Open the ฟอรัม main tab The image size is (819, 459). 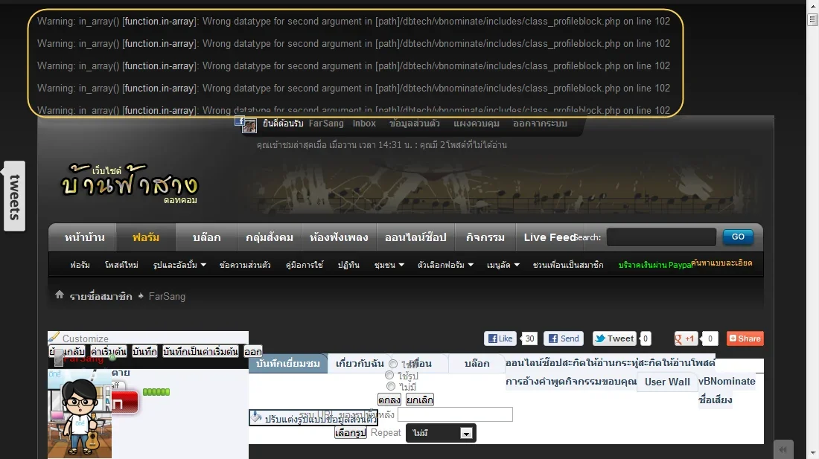(x=146, y=237)
